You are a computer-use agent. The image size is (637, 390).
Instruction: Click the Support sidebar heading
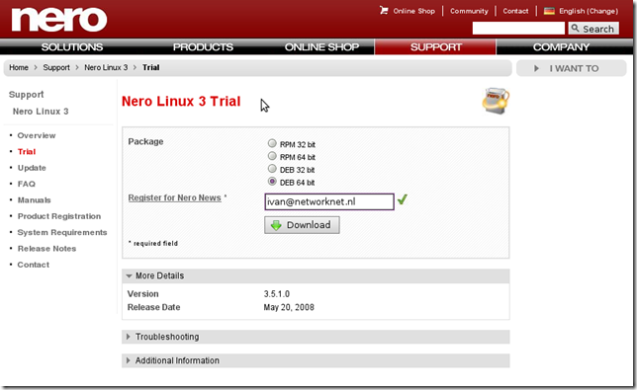pyautogui.click(x=26, y=95)
